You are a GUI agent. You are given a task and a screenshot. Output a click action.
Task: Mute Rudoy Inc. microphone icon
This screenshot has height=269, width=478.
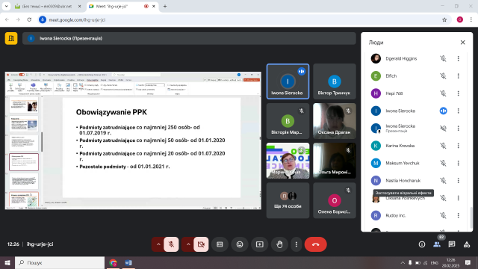pos(443,215)
